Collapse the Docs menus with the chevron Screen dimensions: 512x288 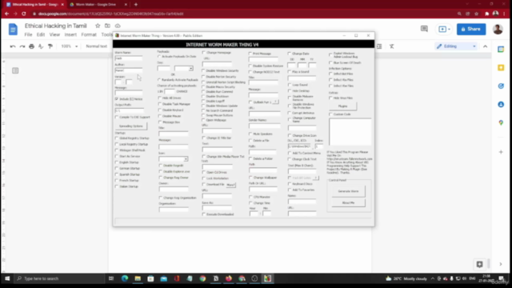pos(486,46)
